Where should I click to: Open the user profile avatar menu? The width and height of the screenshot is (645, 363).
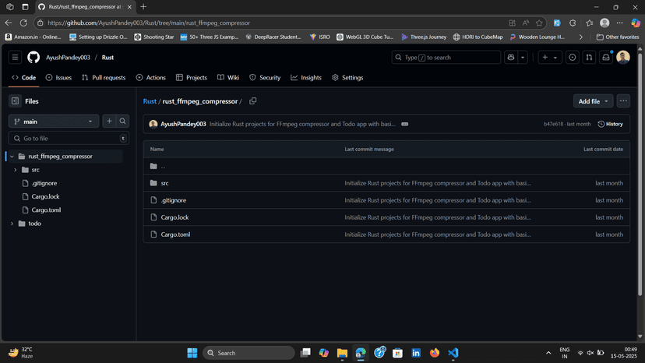click(623, 57)
